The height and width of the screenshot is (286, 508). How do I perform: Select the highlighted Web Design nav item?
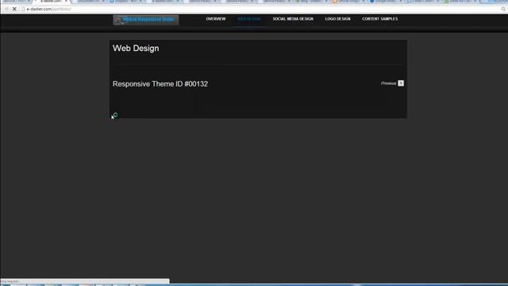(x=248, y=19)
